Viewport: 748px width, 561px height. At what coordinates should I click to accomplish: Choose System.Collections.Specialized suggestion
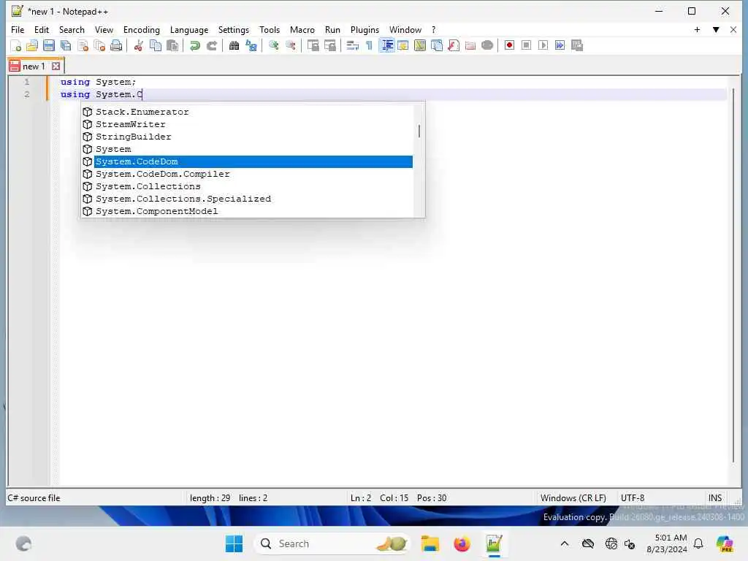pyautogui.click(x=247, y=199)
